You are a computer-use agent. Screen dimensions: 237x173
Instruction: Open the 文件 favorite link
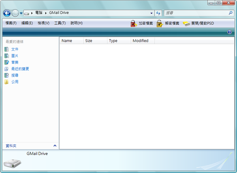[x=15, y=49]
